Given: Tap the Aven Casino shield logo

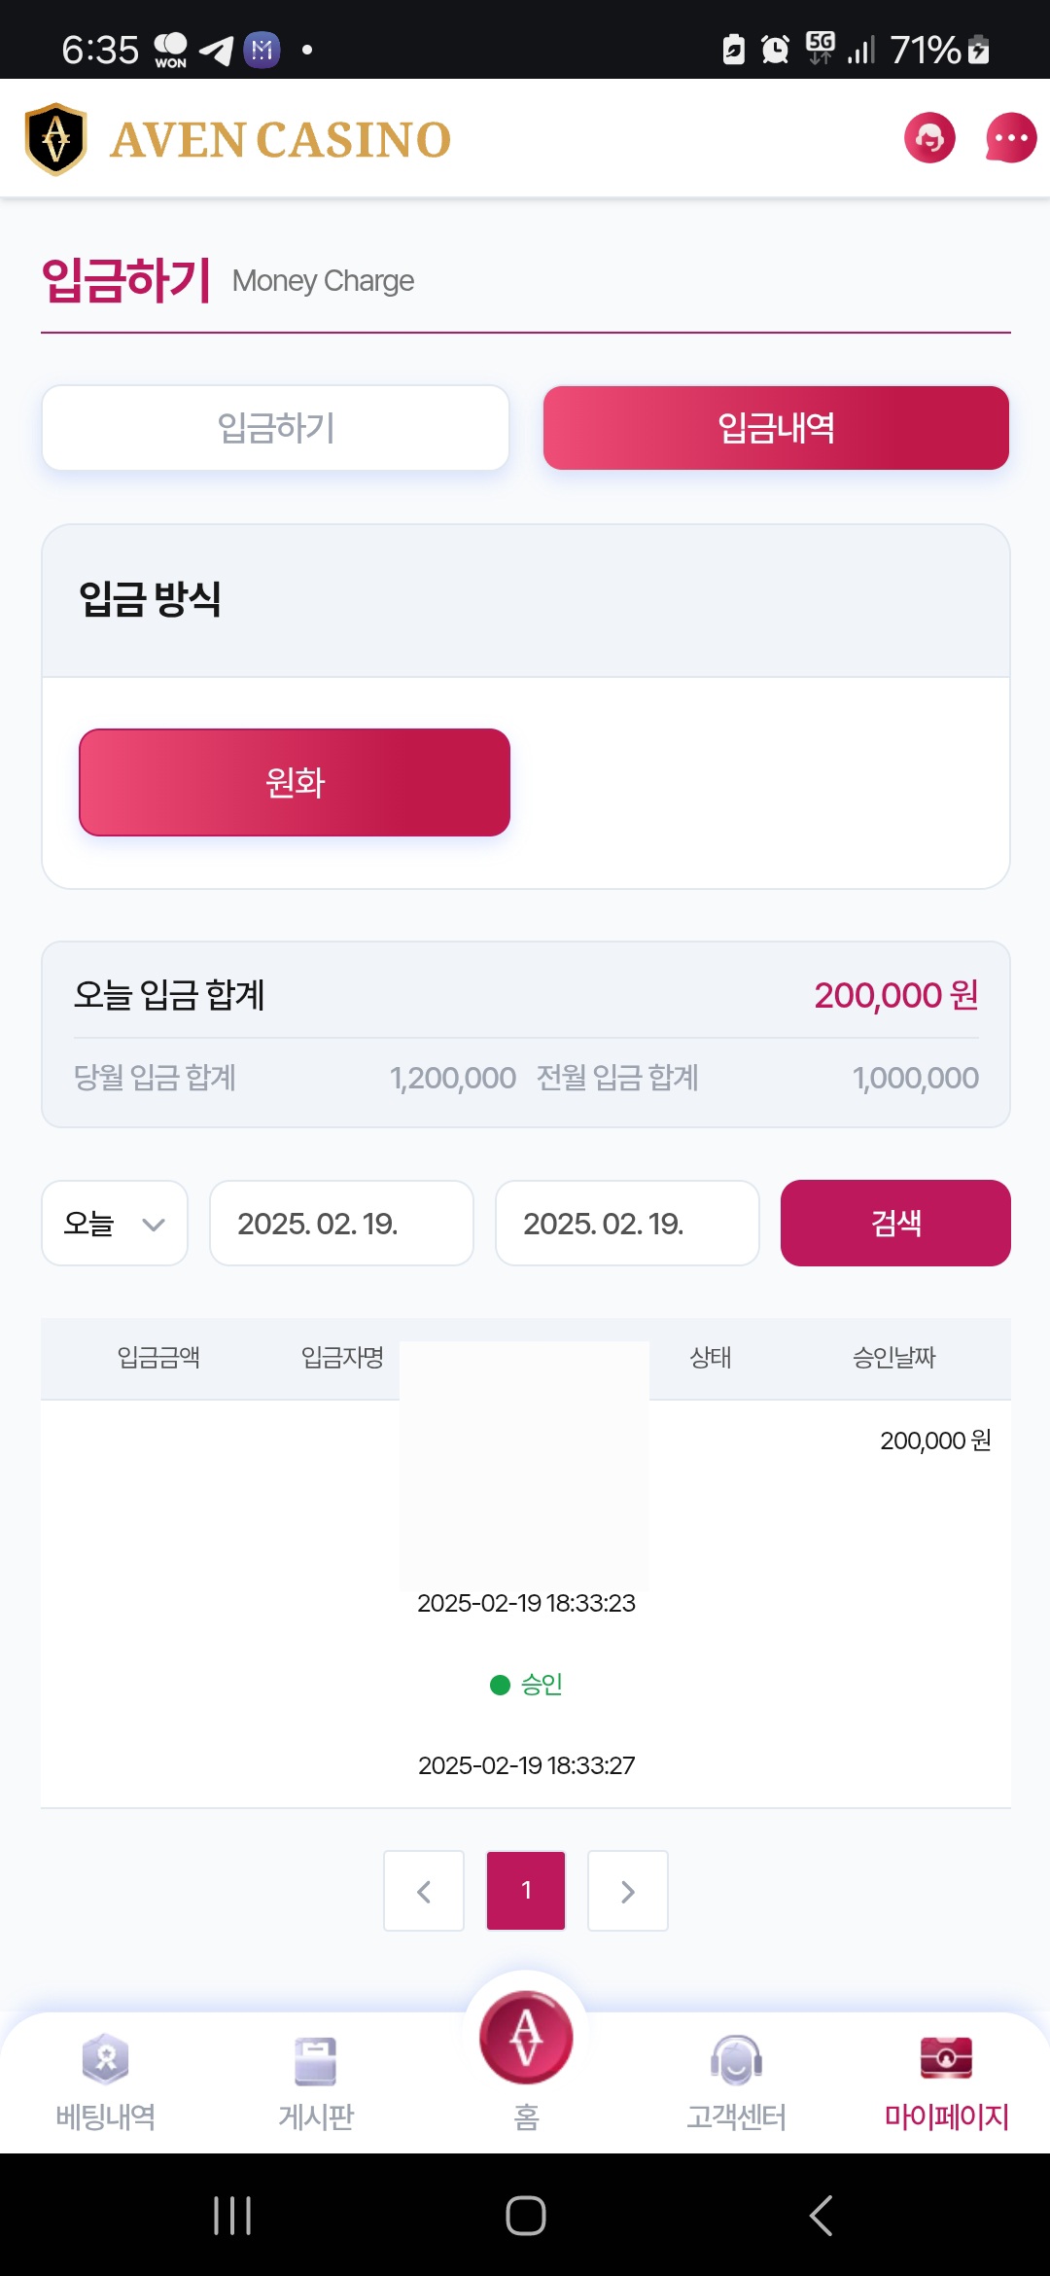Looking at the screenshot, I should (56, 139).
